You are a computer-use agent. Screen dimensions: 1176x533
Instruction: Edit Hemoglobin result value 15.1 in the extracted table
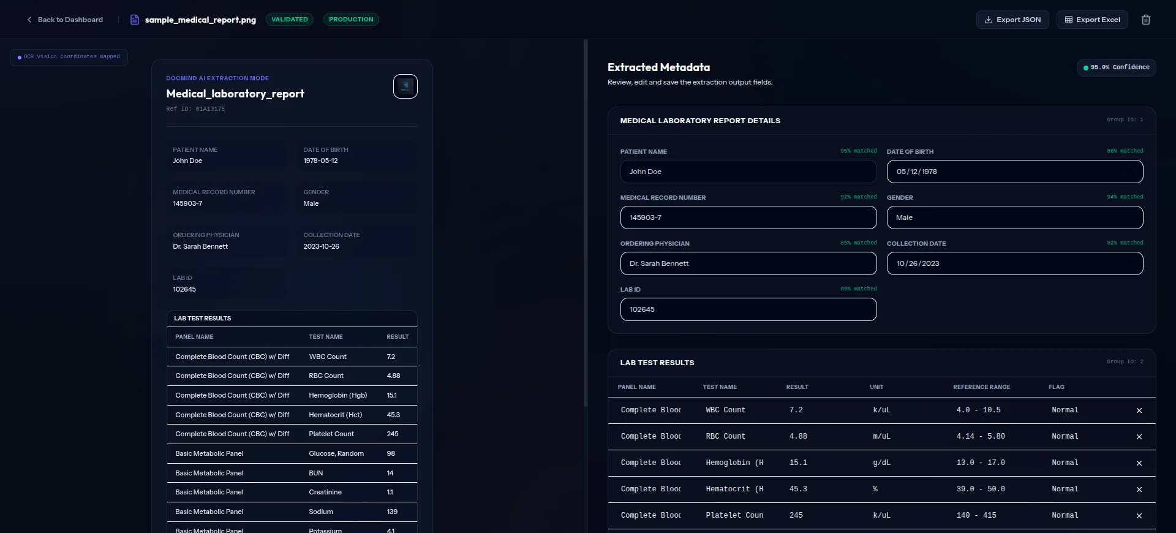coord(817,463)
